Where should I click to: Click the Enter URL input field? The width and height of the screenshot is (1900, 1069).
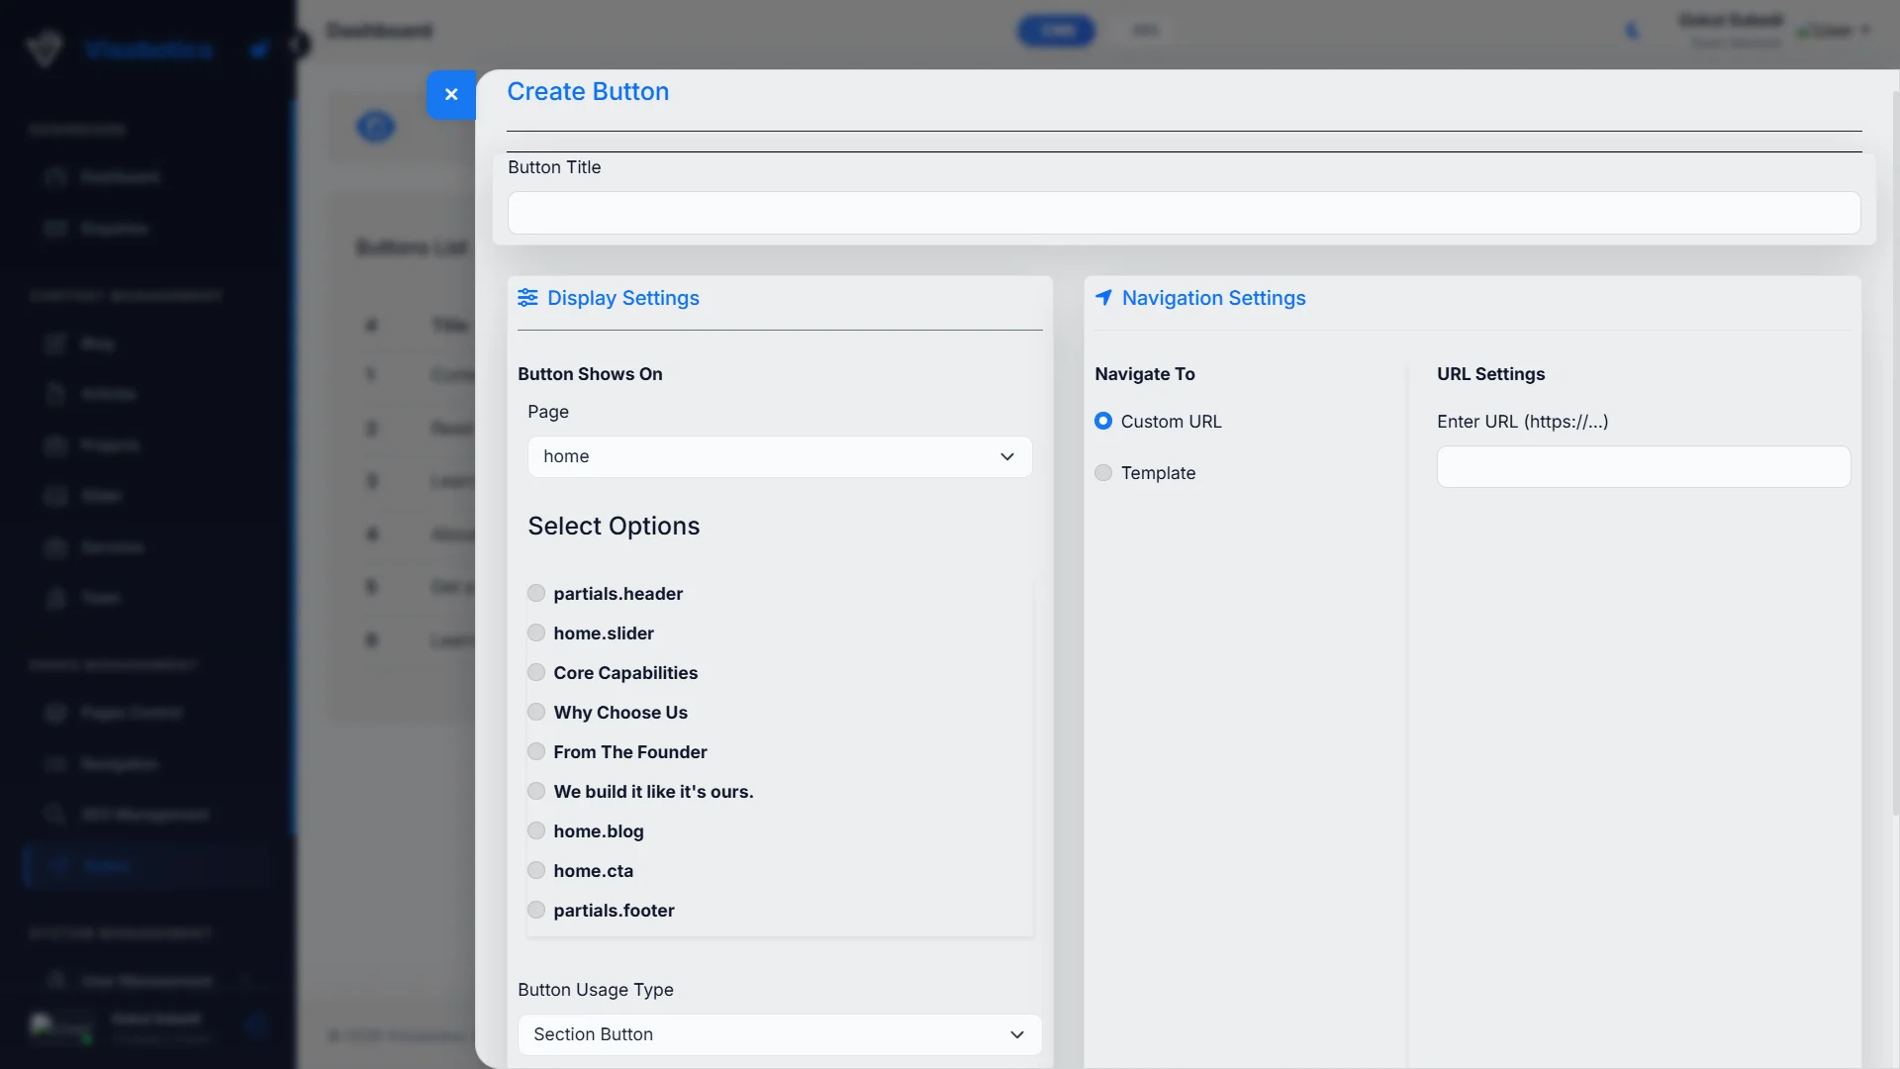[x=1643, y=466]
